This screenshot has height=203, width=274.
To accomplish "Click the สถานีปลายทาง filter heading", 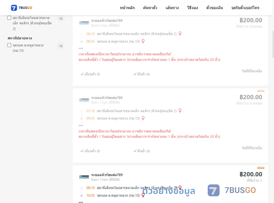I will coord(20,38).
